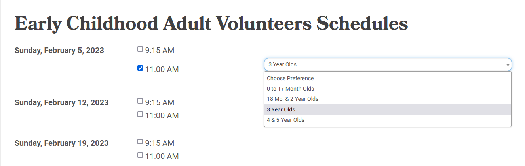Screen dimensions: 525x166
Task: Check the 9:15 AM checkbox for February 19
Action: (x=140, y=141)
